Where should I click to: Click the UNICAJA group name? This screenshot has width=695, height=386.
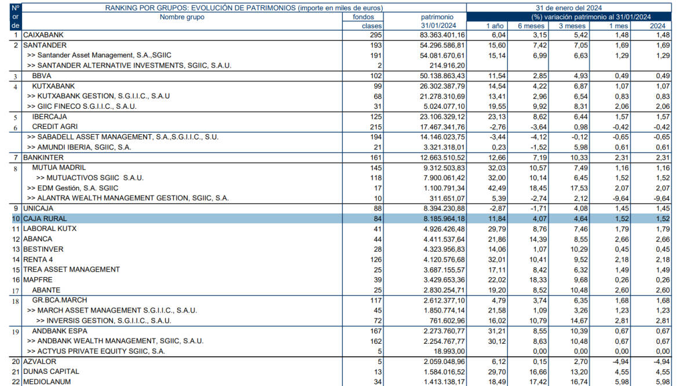(39, 208)
